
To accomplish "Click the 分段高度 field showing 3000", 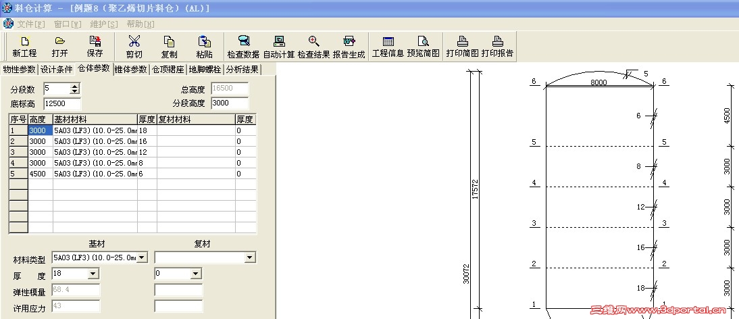I will click(x=230, y=103).
